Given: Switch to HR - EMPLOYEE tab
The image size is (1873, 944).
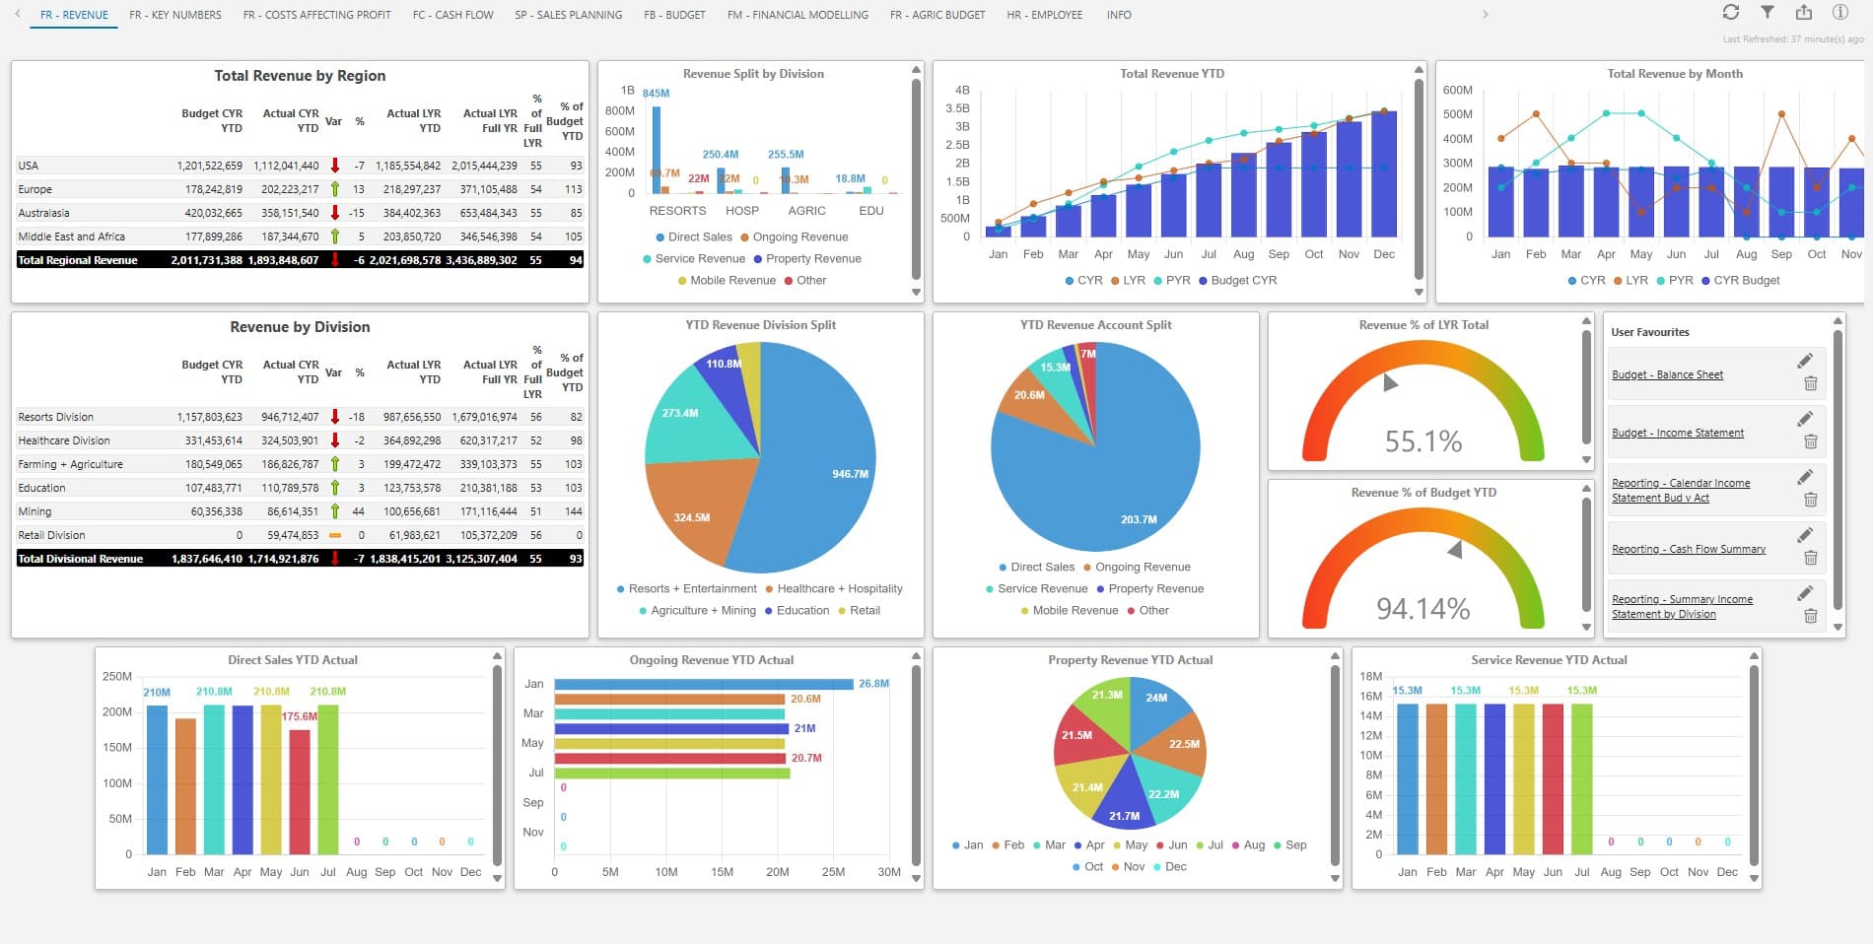Looking at the screenshot, I should 1045,15.
